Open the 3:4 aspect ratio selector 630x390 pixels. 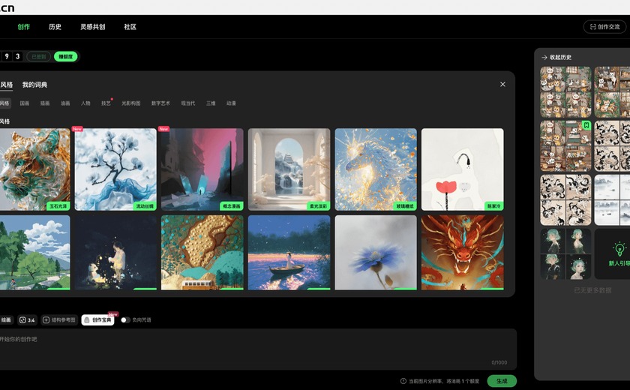pyautogui.click(x=27, y=320)
